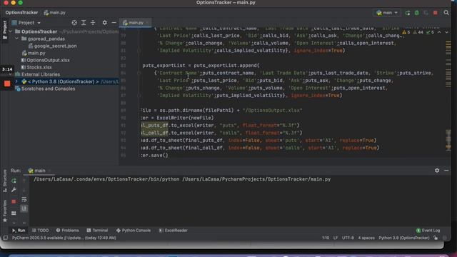Viewport: 457px width, 257px height.
Task: Click Collapse All icon in Project panel
Action: pyautogui.click(x=93, y=23)
